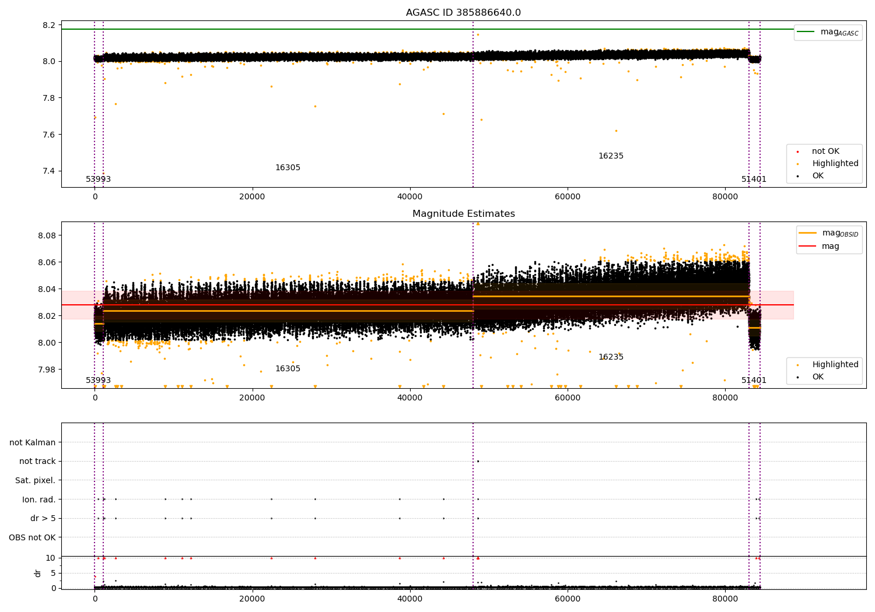Screen dimensions: 875x612
Task: Click the 7.8 tick label
Action: point(50,98)
